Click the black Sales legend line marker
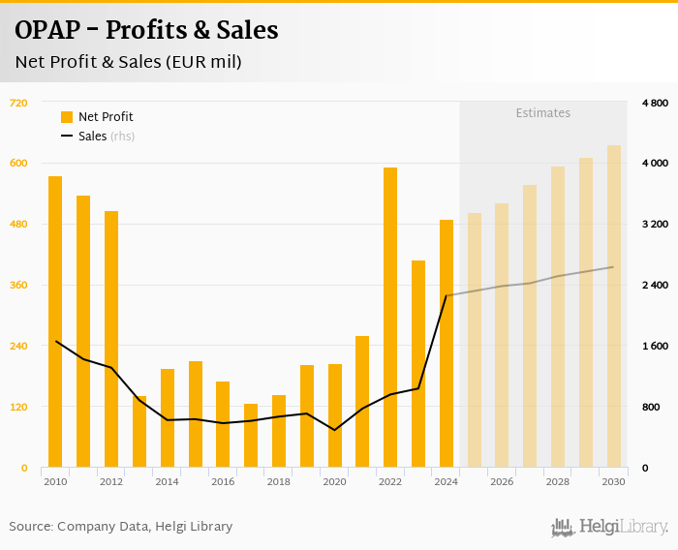Viewport: 678px width, 550px height. point(67,137)
